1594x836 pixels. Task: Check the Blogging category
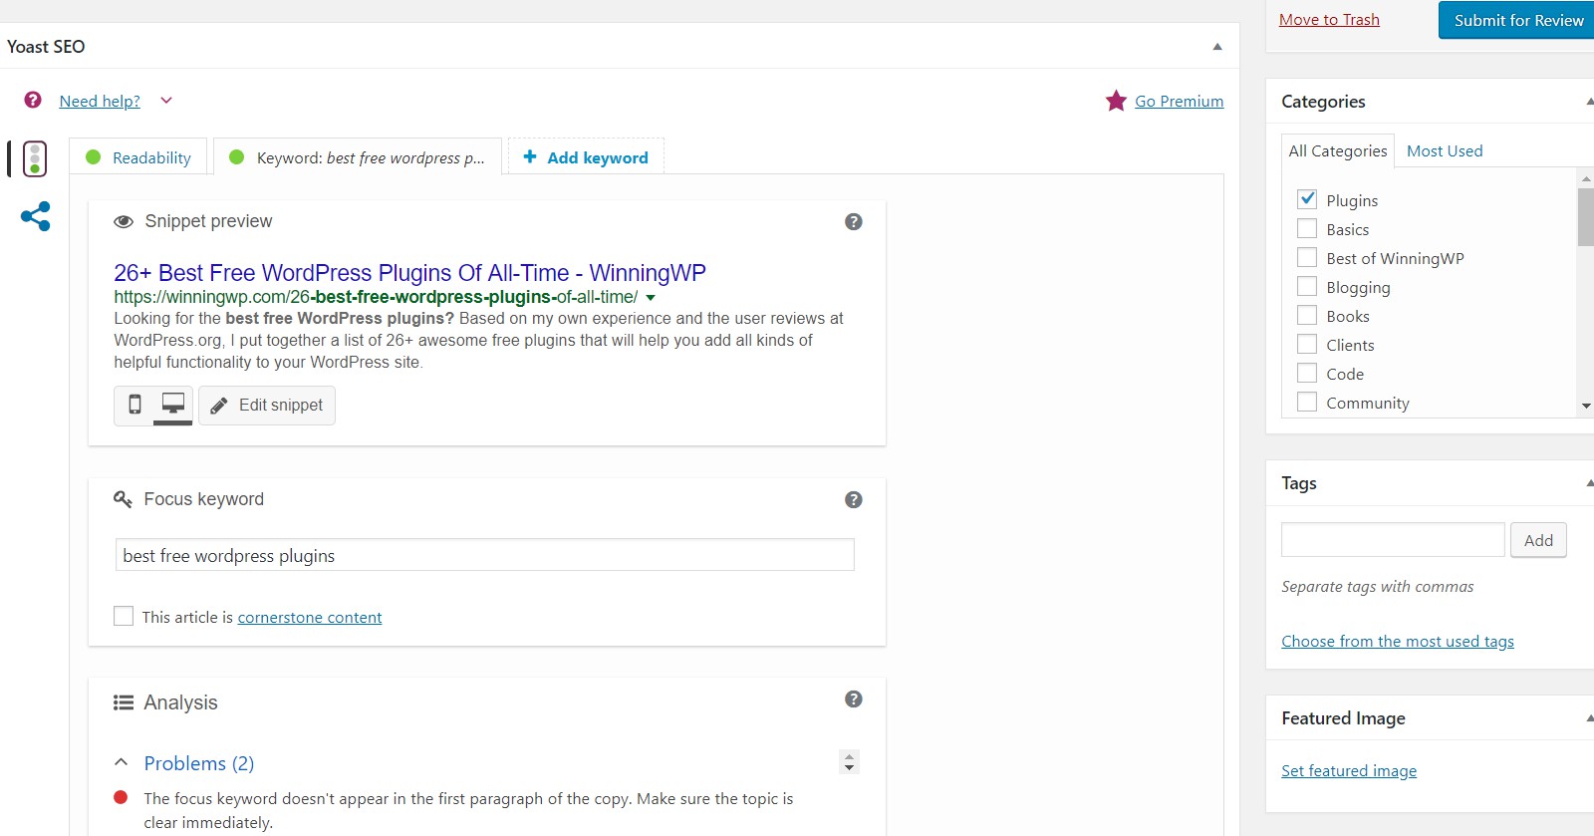click(1307, 286)
